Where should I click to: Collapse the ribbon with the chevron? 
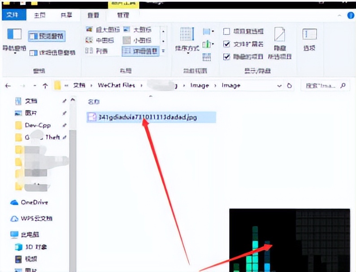coord(339,15)
